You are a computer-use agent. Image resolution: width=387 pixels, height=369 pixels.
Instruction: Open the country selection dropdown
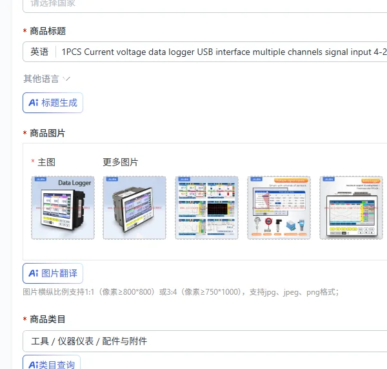point(205,5)
